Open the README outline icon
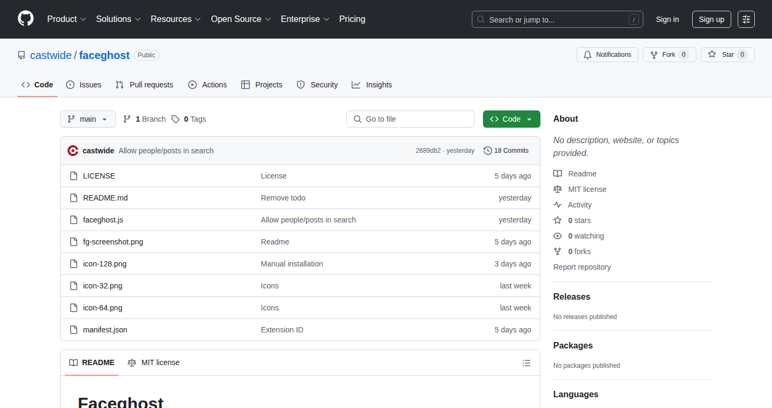The height and width of the screenshot is (408, 772). (x=526, y=363)
